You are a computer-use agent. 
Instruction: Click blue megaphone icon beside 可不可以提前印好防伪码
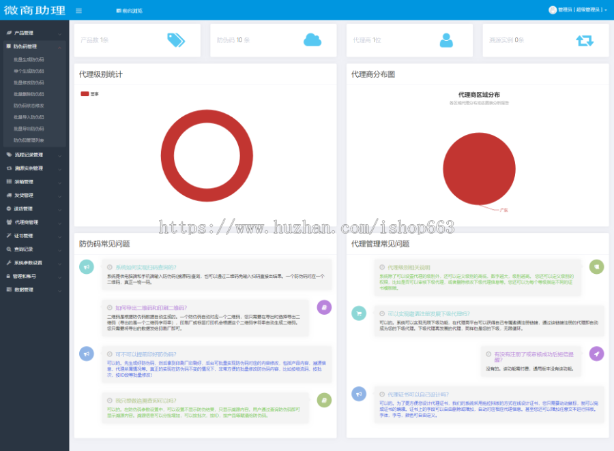(x=87, y=354)
